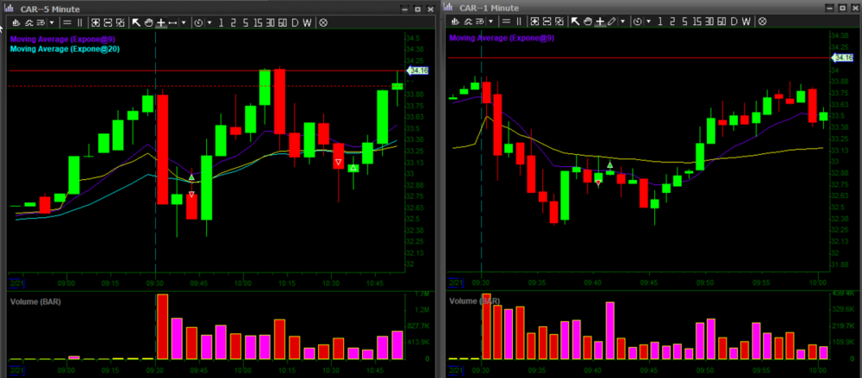Click the Volume (BAR) label in 5 Minute chart
The image size is (862, 378).
point(35,301)
